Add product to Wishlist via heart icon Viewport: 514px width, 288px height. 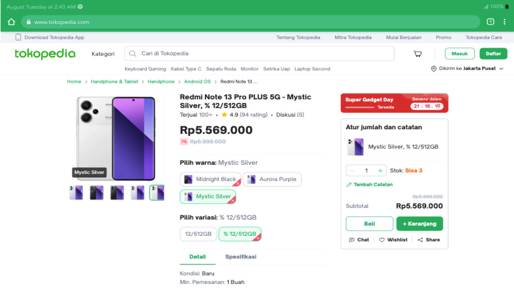(382, 239)
